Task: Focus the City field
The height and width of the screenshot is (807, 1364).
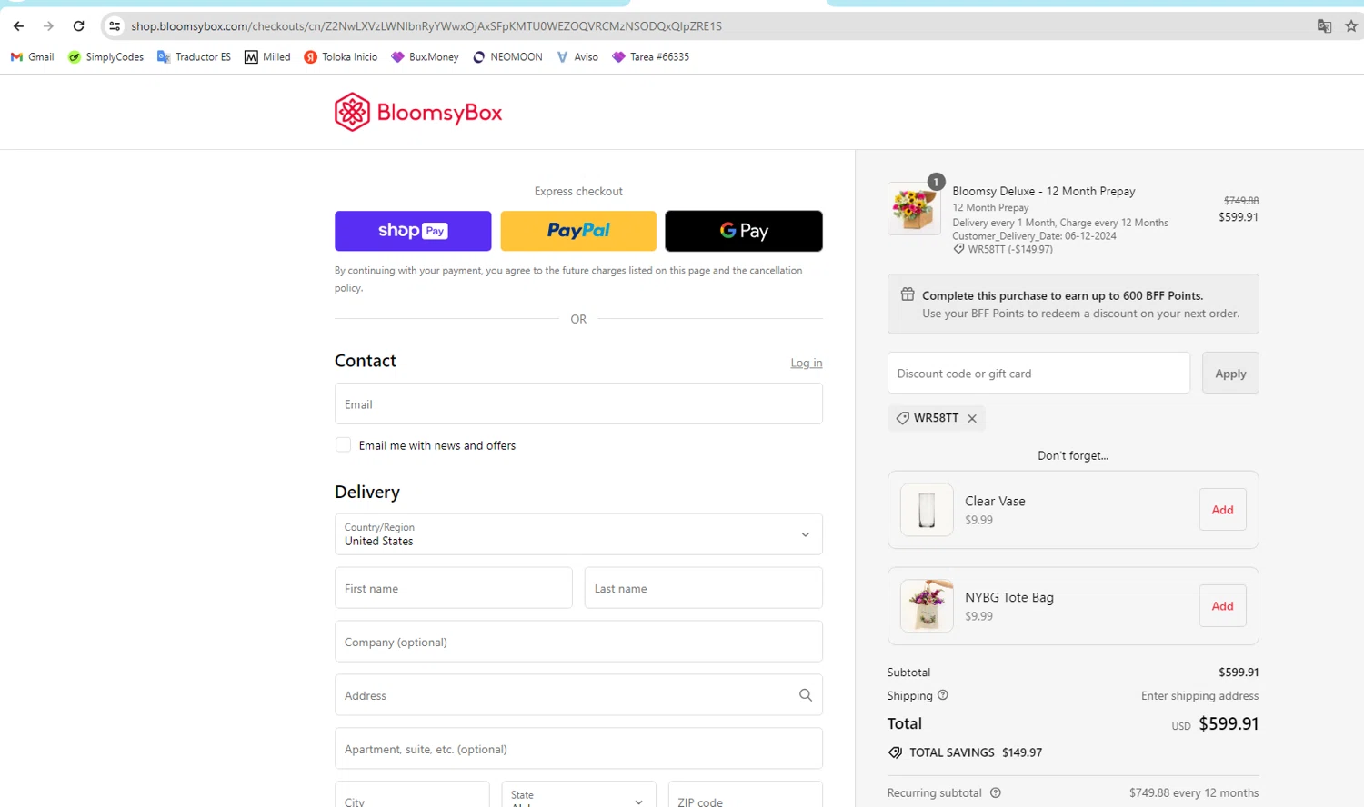Action: point(412,794)
